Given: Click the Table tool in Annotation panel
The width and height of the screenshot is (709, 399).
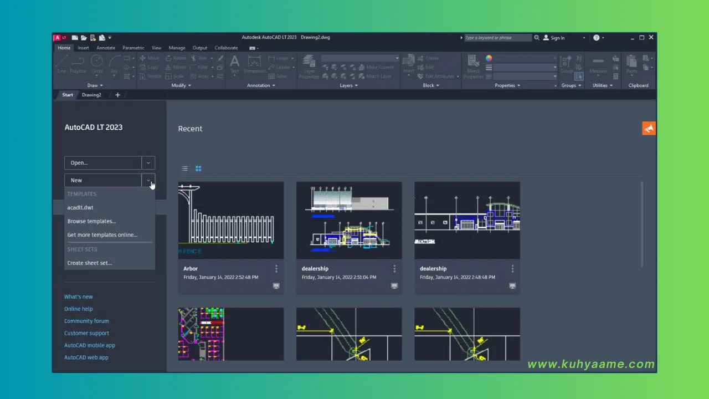Looking at the screenshot, I should point(278,76).
